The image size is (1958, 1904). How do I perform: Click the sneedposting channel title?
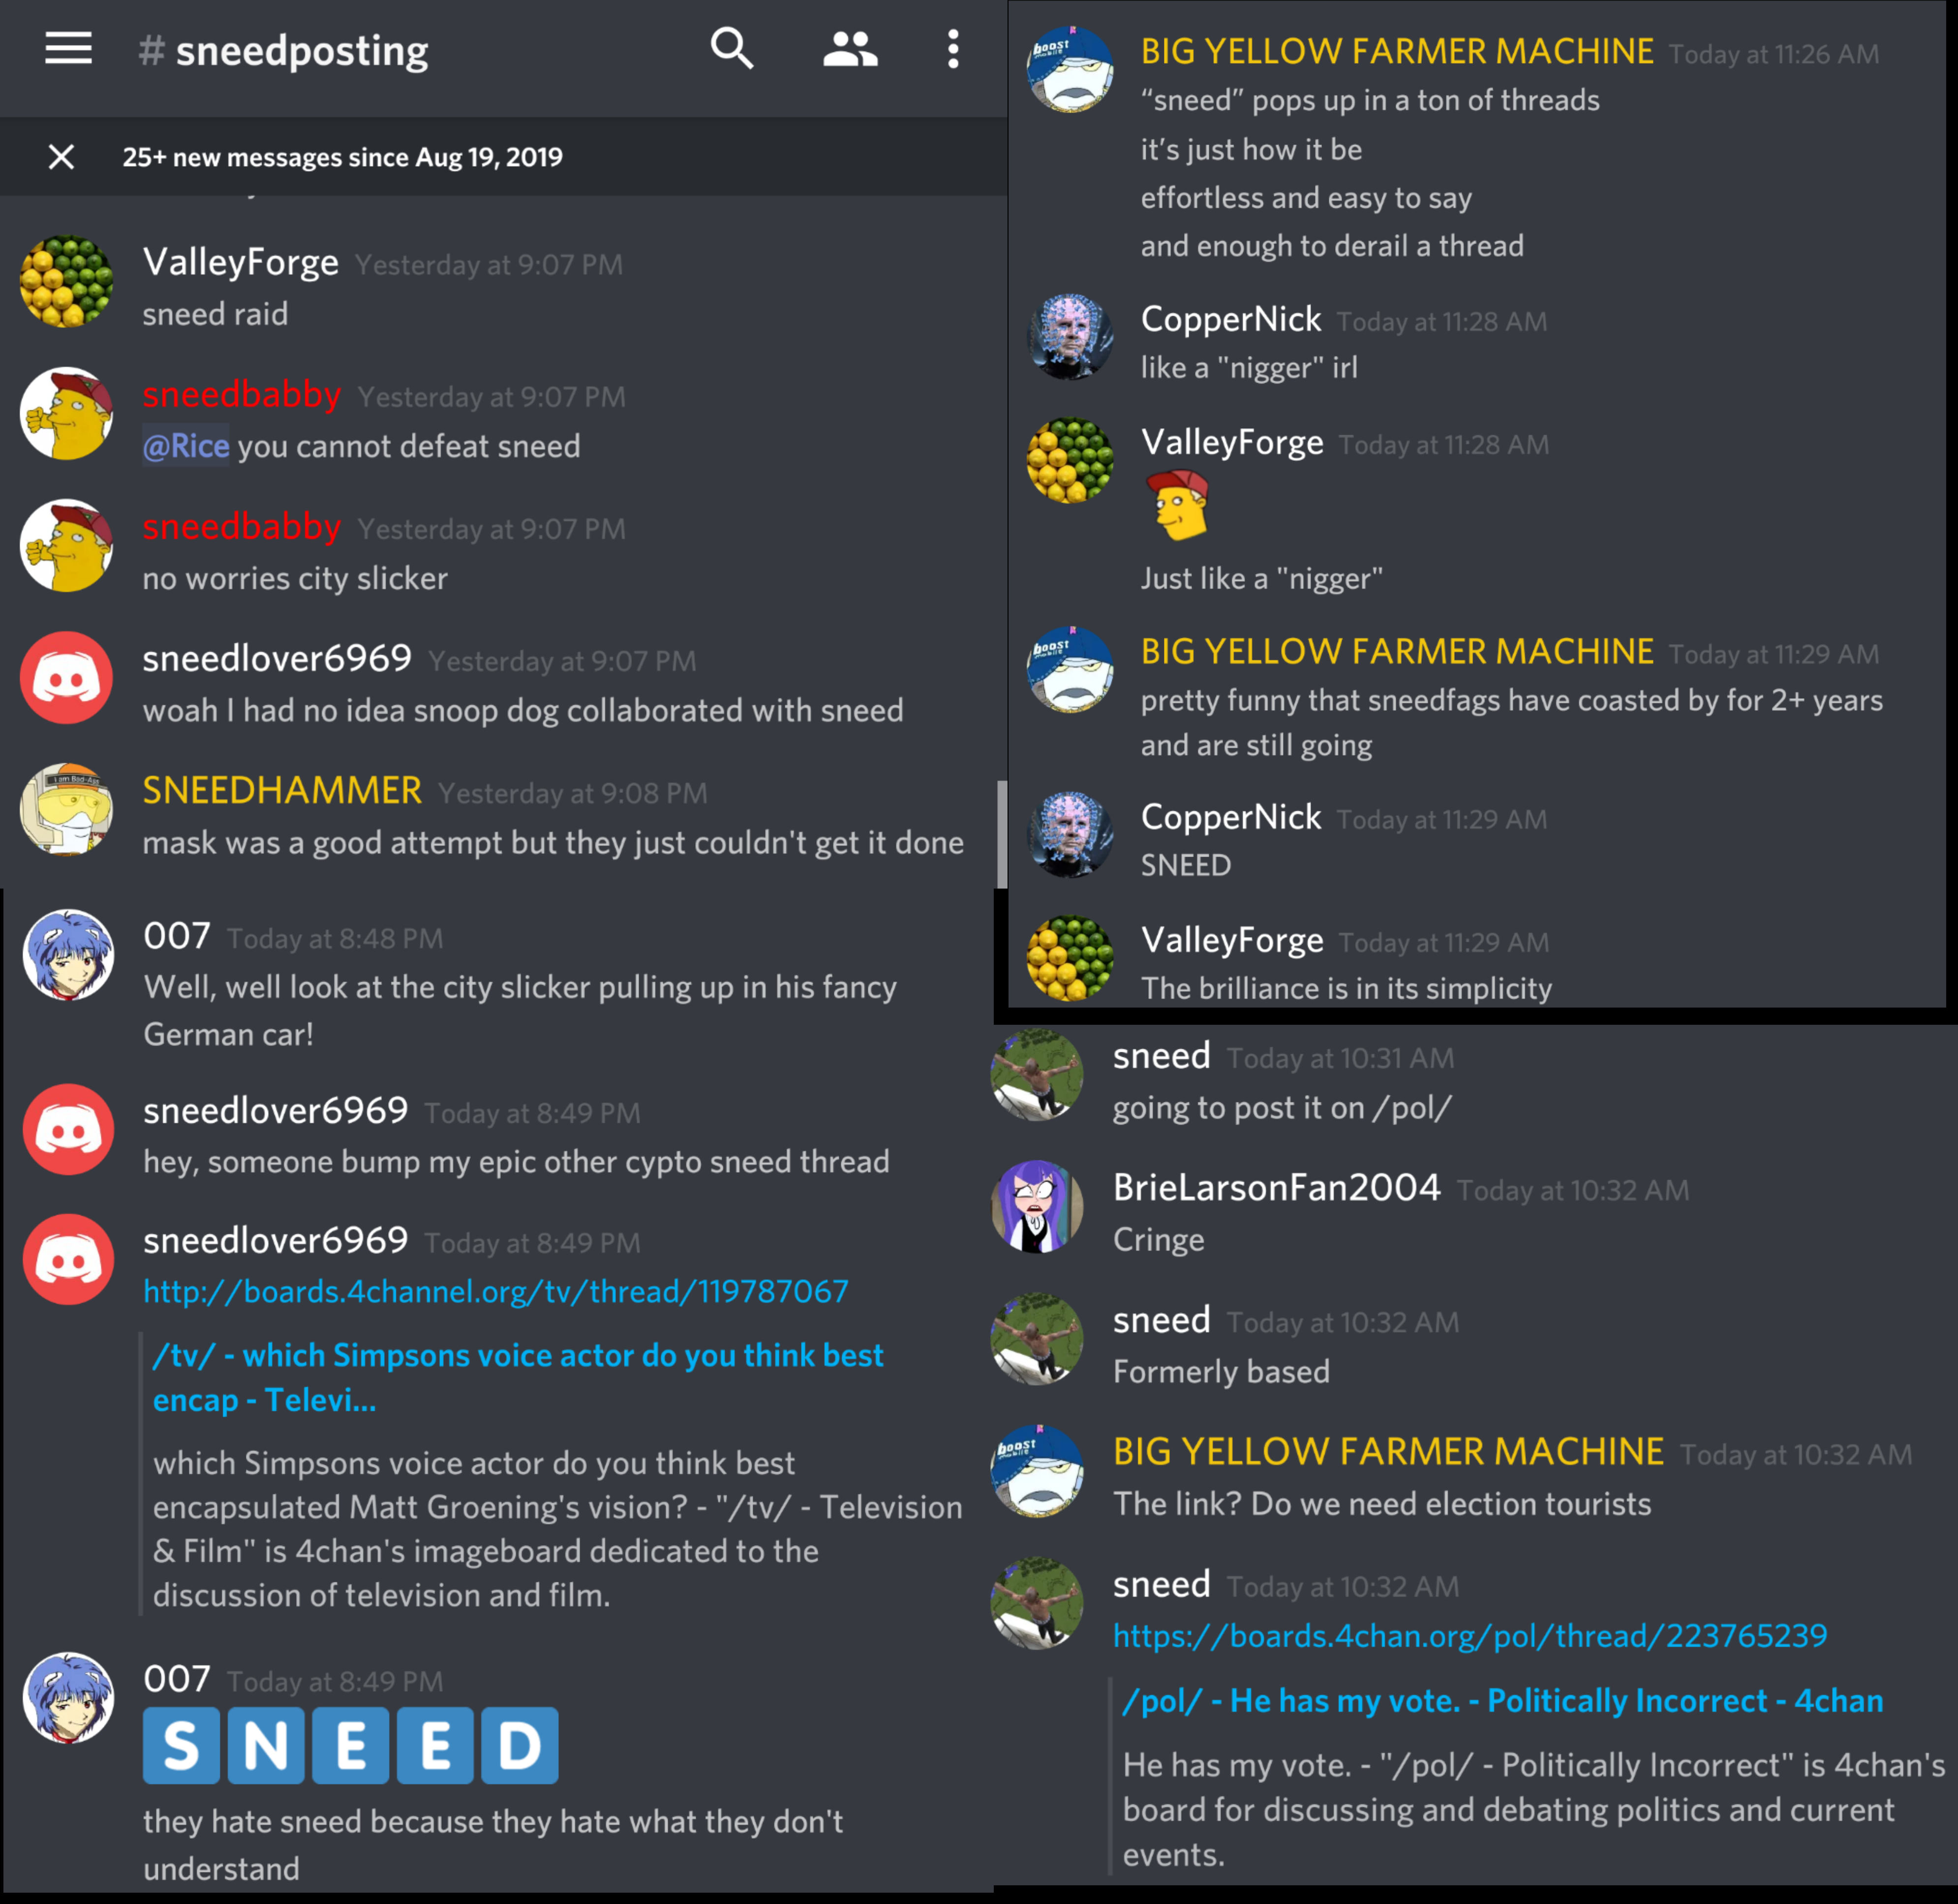(x=283, y=51)
